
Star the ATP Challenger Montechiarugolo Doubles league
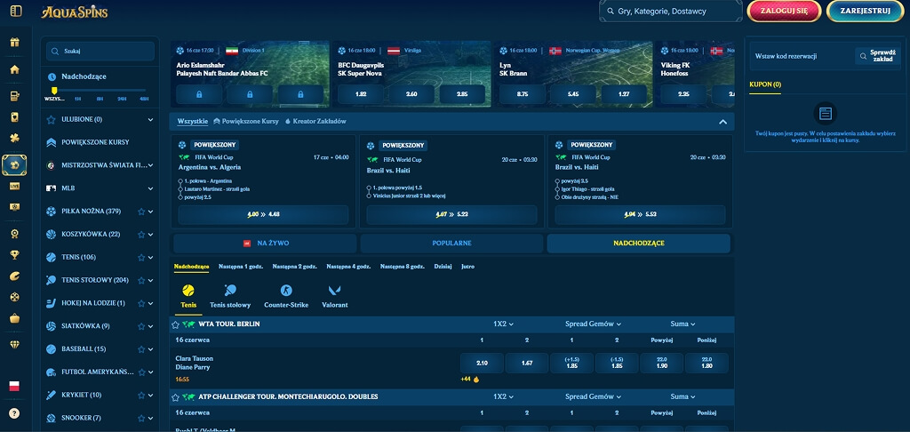175,396
